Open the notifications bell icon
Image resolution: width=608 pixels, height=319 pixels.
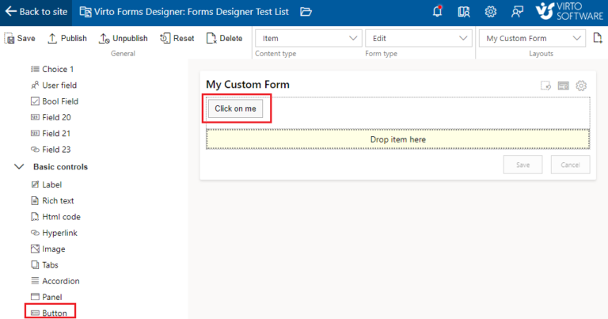click(438, 11)
